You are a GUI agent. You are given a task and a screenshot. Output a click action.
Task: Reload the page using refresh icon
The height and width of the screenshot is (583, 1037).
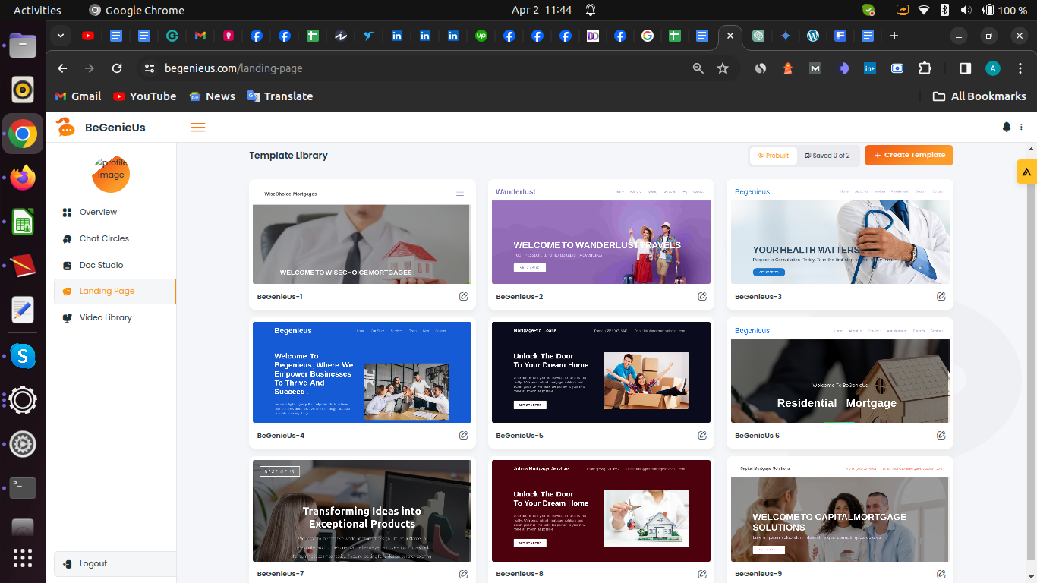point(117,68)
